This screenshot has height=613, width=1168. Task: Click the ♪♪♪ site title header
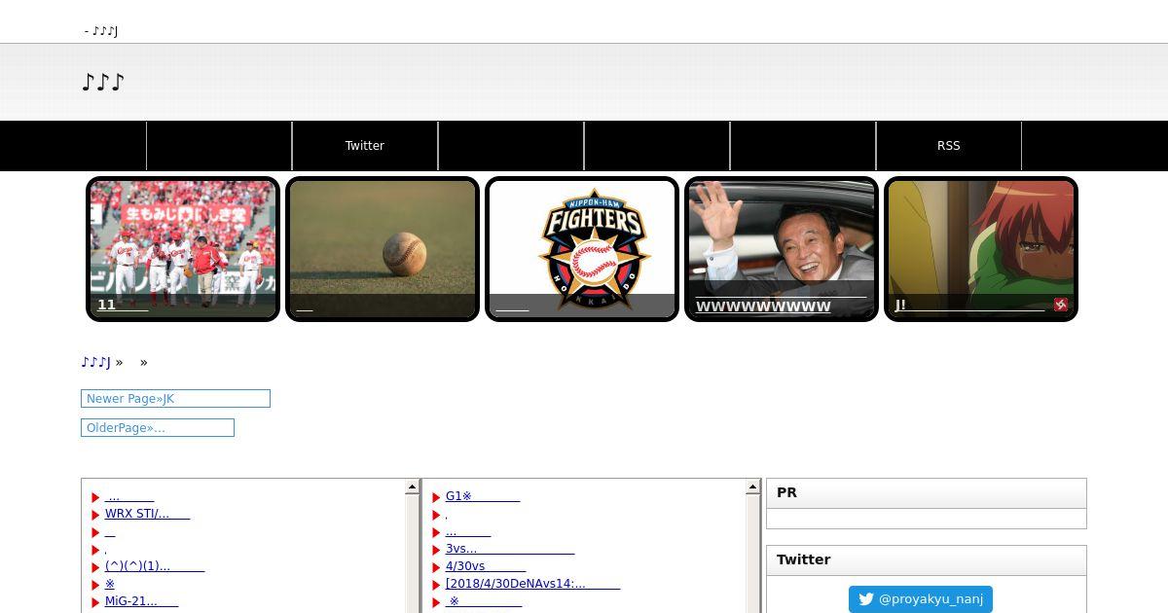[x=103, y=83]
